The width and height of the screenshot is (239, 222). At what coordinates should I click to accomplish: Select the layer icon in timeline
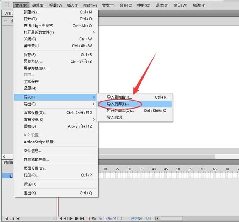tap(10, 176)
